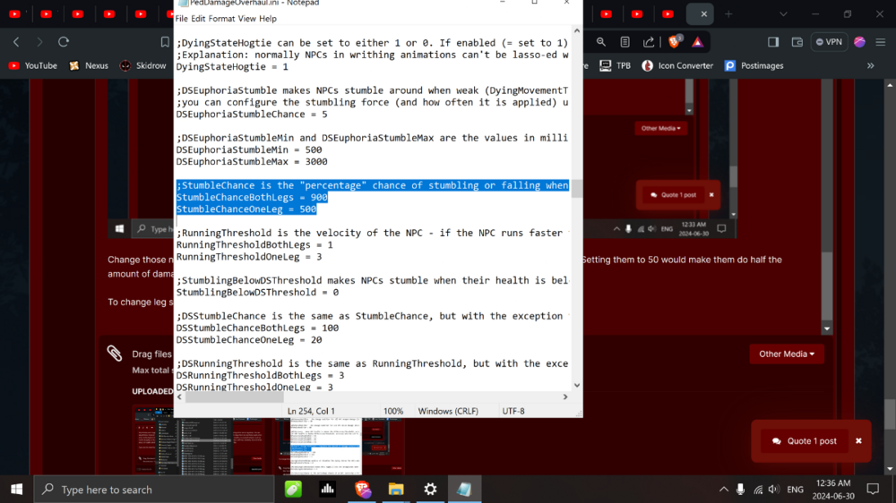Show hidden system tray icons chevron
This screenshot has height=503, width=896.
tap(724, 490)
